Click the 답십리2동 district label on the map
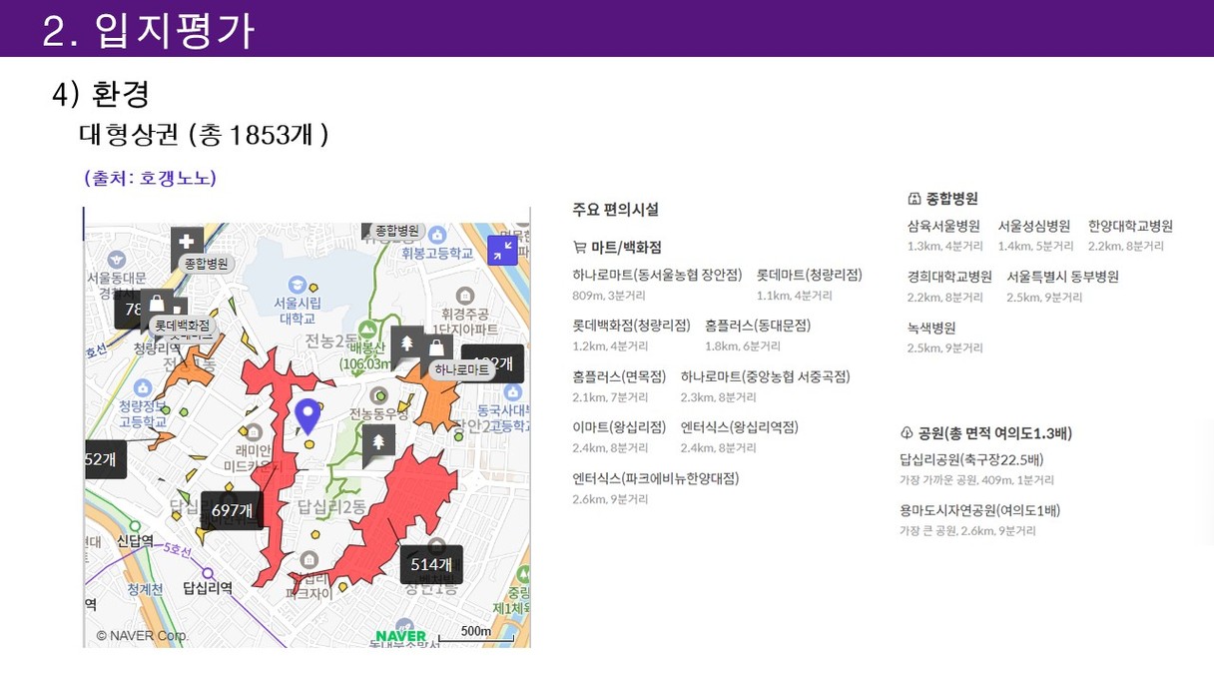This screenshot has width=1214, height=683. point(332,507)
